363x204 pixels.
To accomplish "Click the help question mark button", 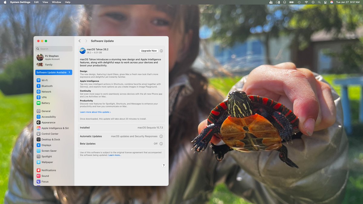I will point(164,165).
